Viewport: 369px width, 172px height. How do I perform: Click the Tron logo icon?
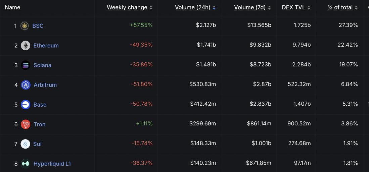(26, 124)
